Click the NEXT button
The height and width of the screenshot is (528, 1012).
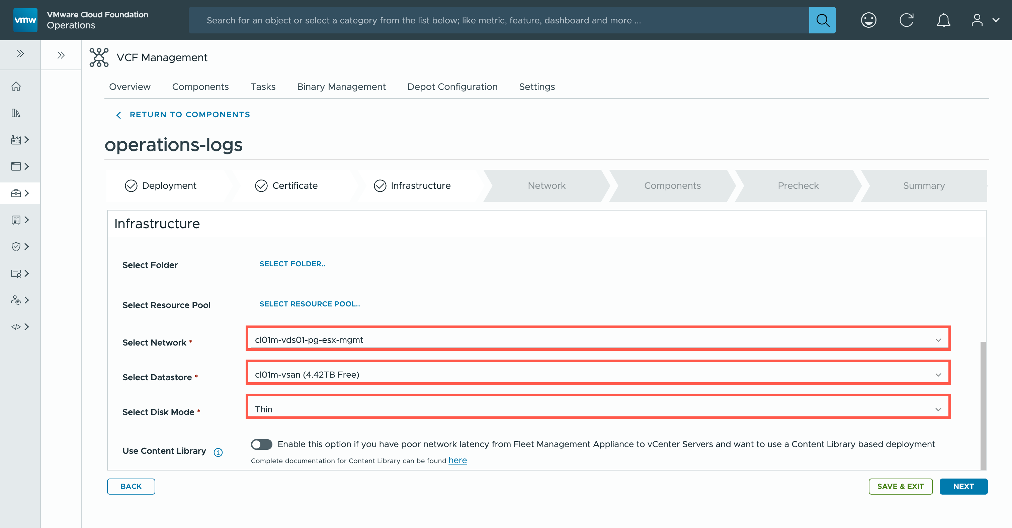click(x=963, y=486)
